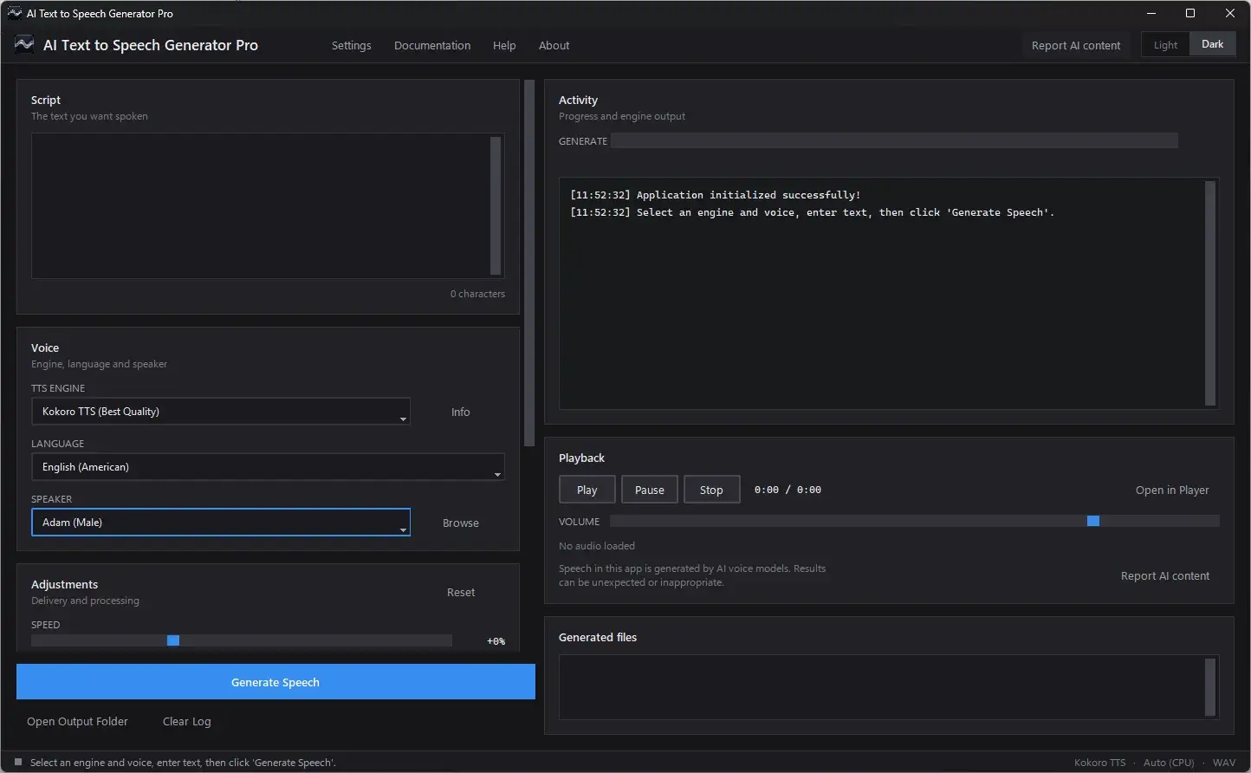This screenshot has width=1251, height=773.
Task: Click 'Auto (CPU)' in the status bar
Action: (x=1169, y=763)
